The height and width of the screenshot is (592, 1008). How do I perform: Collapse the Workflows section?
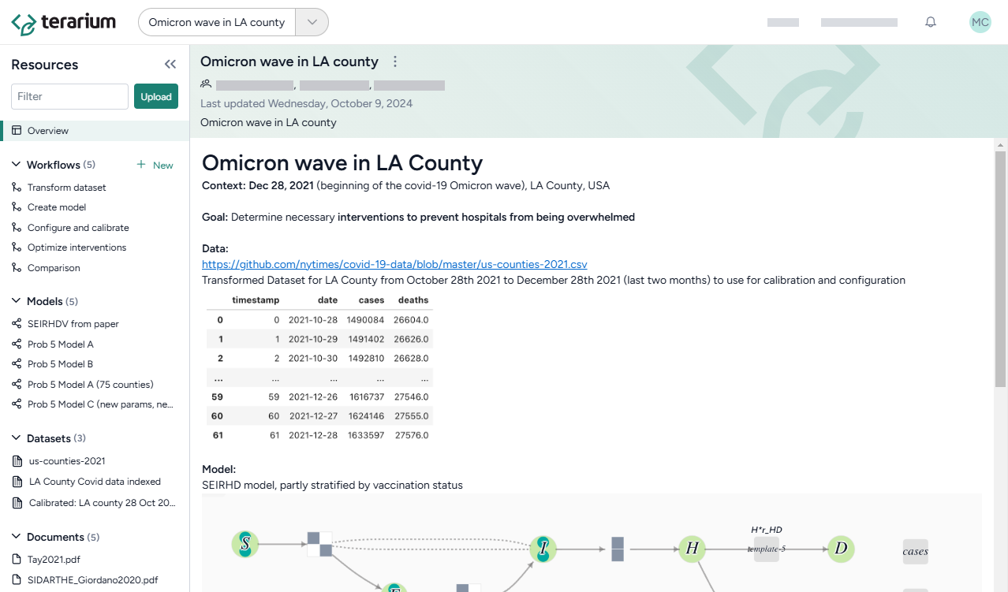point(16,165)
